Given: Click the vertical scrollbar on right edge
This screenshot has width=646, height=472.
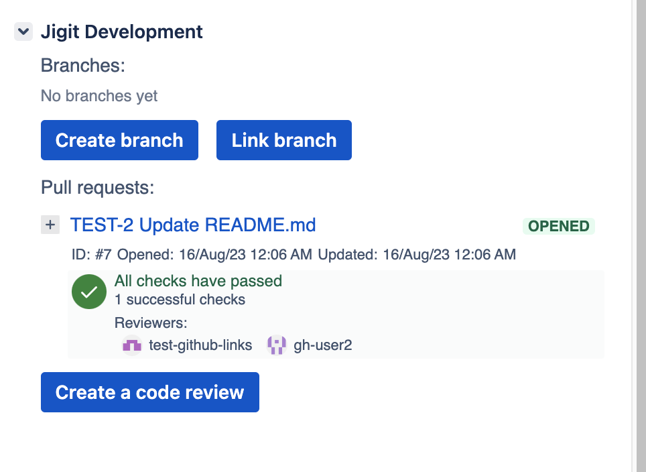Looking at the screenshot, I should pyautogui.click(x=639, y=235).
